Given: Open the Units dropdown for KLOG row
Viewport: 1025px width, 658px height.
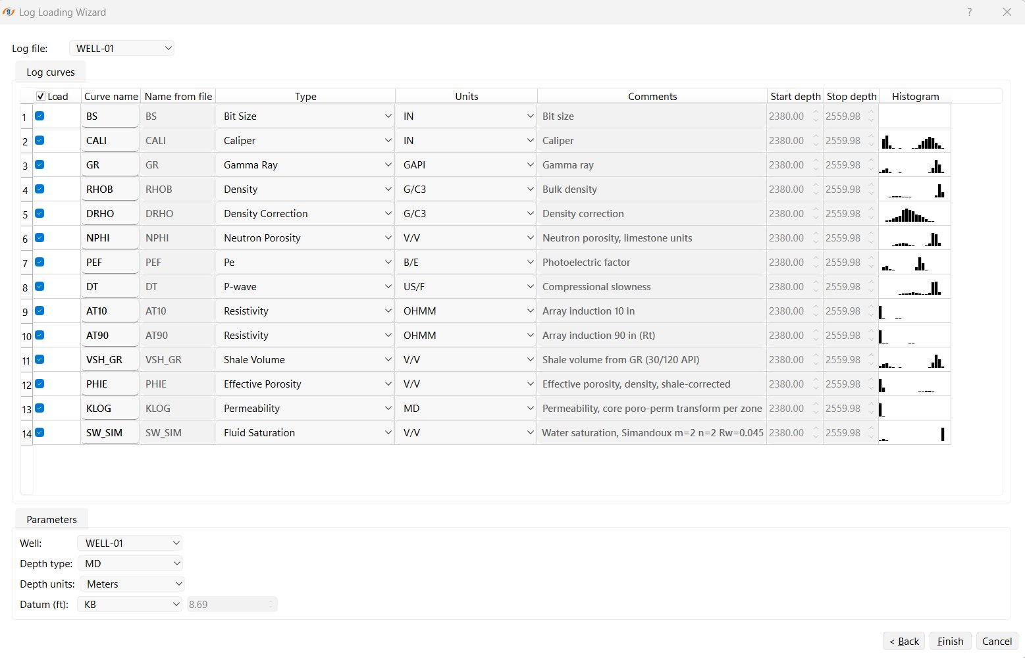Looking at the screenshot, I should [x=466, y=408].
